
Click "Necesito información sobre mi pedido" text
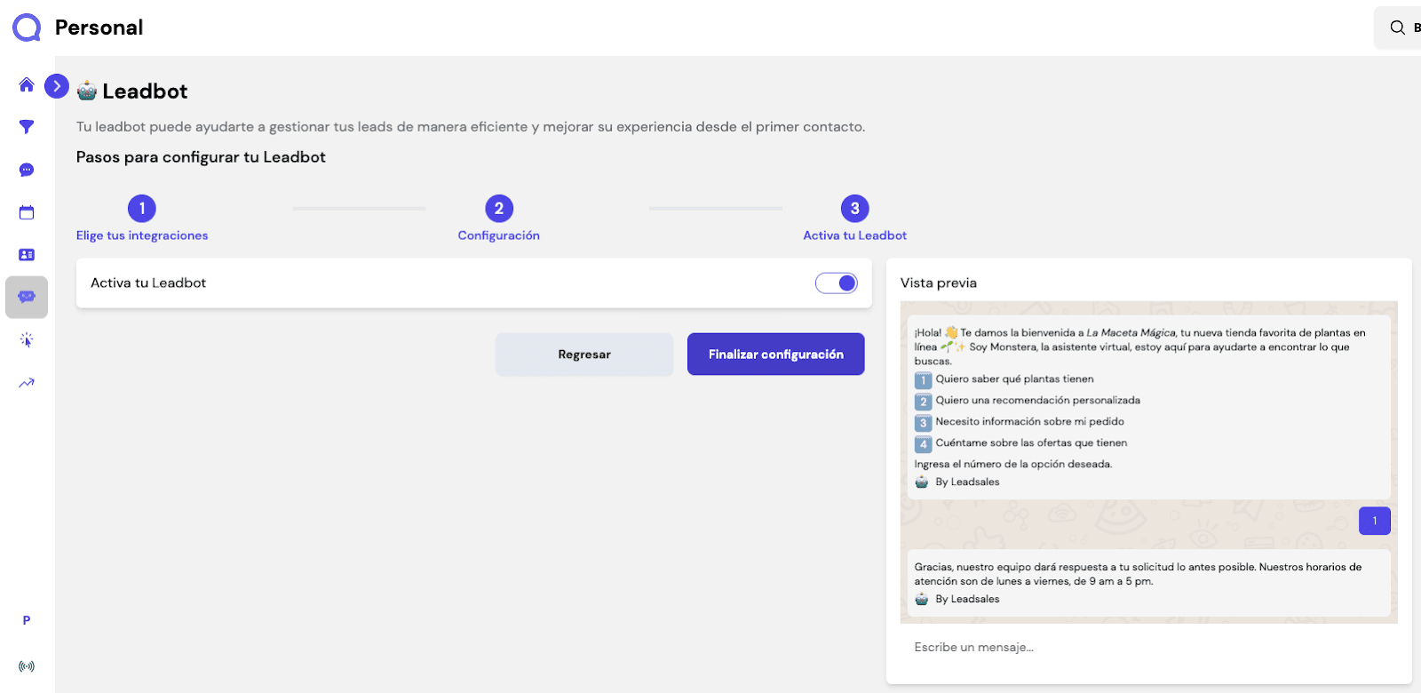(x=1030, y=422)
